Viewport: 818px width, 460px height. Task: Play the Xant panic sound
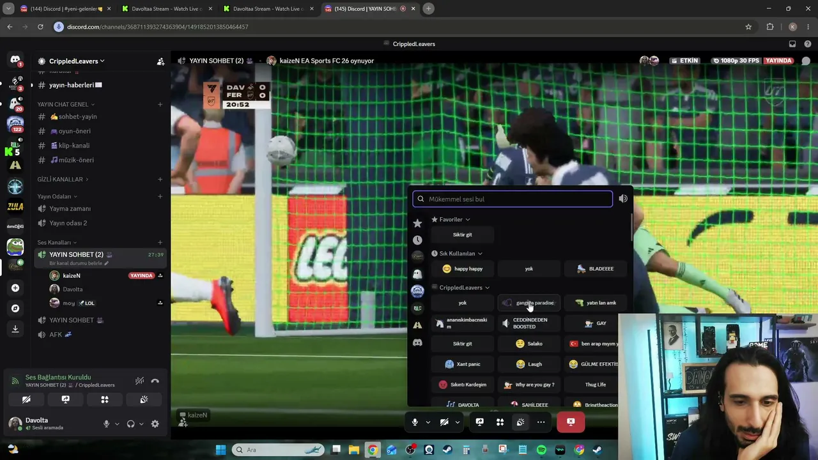[x=463, y=364]
